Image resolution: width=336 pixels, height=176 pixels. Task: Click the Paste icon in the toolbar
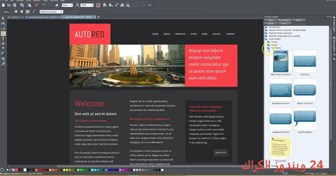[x=29, y=5]
